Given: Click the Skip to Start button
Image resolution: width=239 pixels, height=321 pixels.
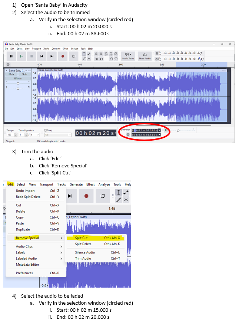Looking at the screenshot, I should [x=42, y=56].
